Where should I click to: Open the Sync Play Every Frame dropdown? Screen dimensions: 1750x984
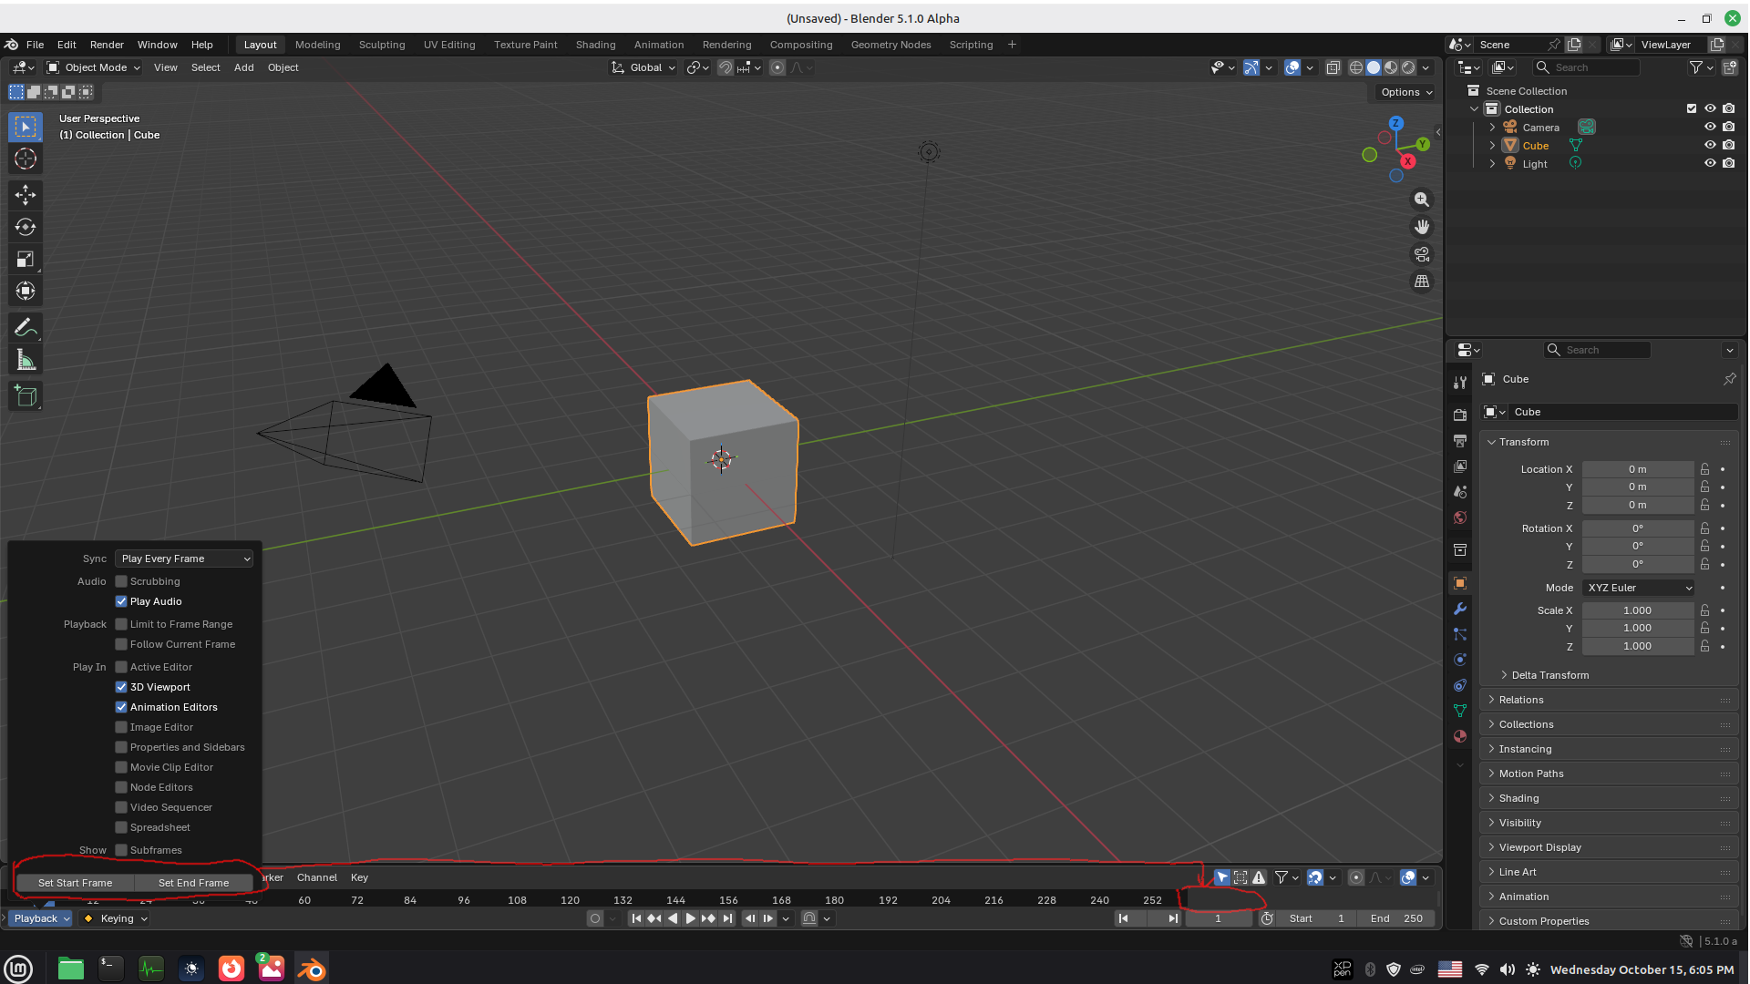(184, 559)
